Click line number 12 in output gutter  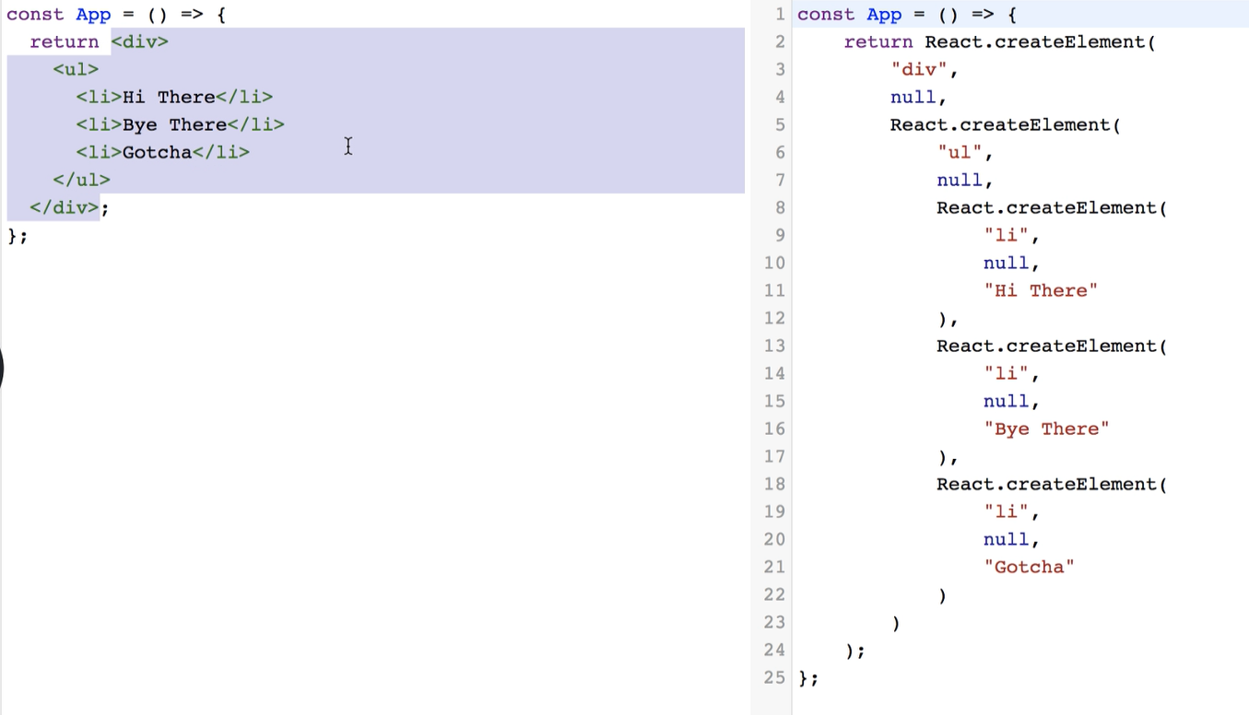(x=774, y=318)
